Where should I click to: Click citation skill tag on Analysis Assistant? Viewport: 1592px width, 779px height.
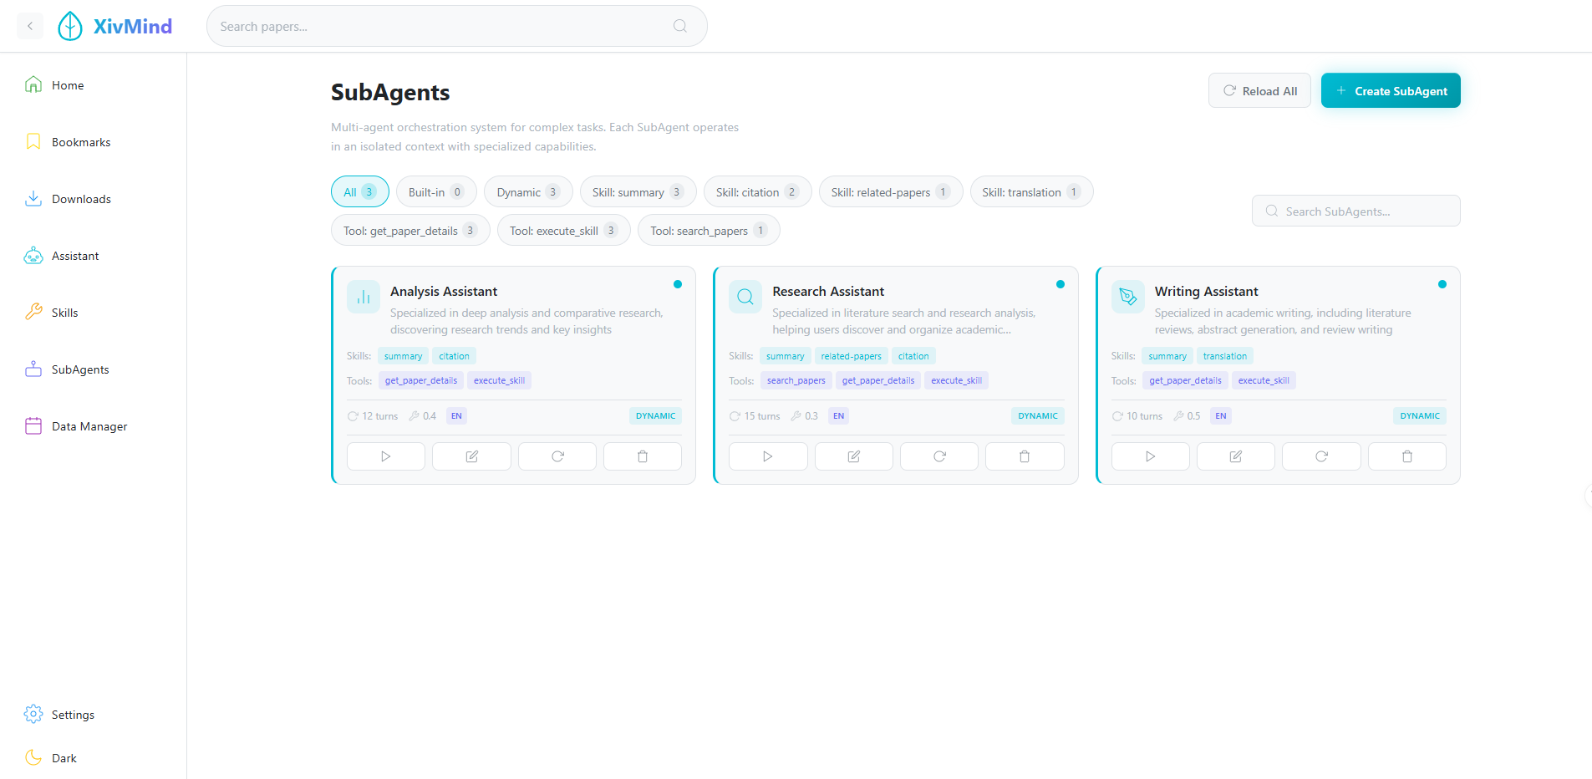tap(455, 356)
